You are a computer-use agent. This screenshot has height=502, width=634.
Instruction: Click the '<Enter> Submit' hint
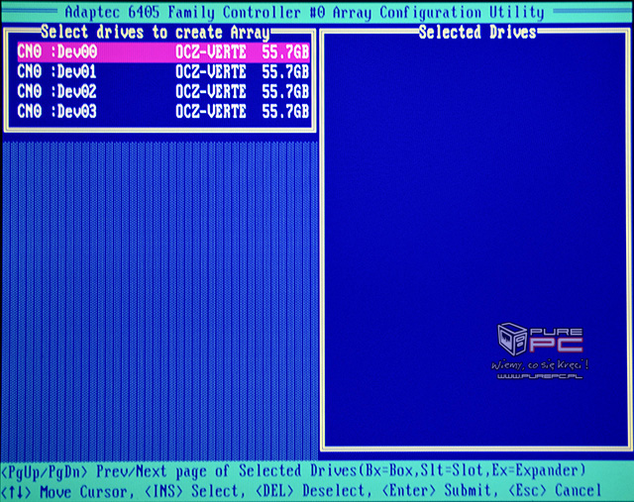(440, 491)
